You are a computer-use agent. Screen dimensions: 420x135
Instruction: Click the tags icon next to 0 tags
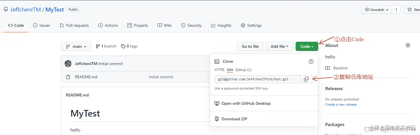pos(123,46)
